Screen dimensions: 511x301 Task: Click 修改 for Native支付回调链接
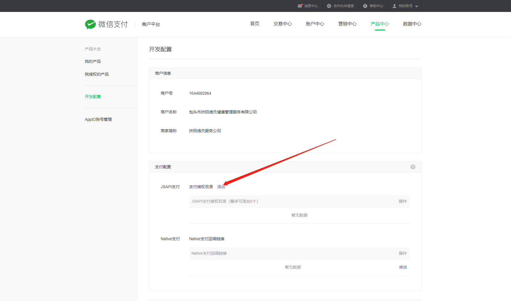[x=403, y=267]
